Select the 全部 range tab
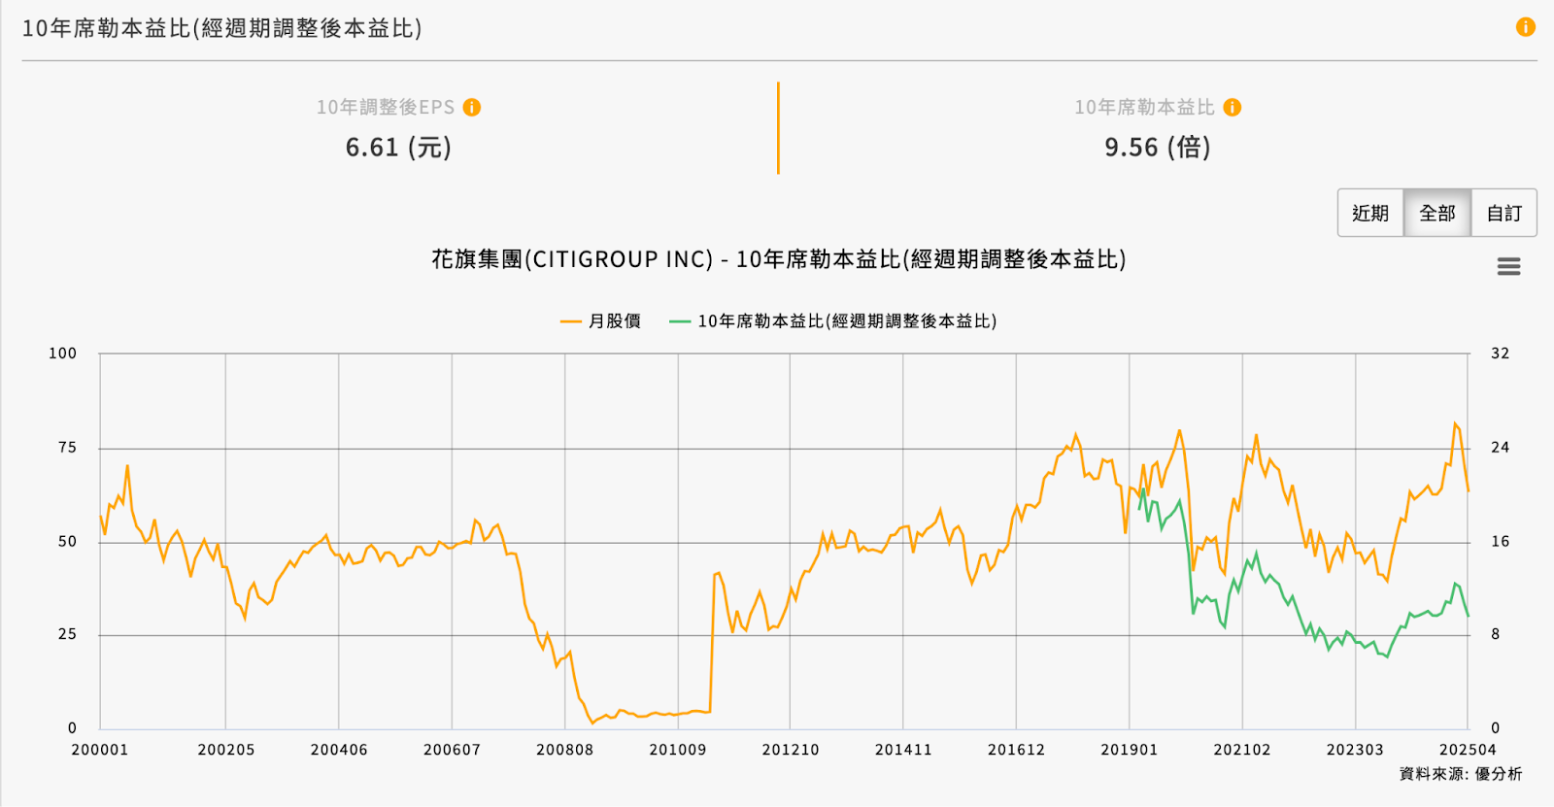The image size is (1554, 807). click(1437, 213)
